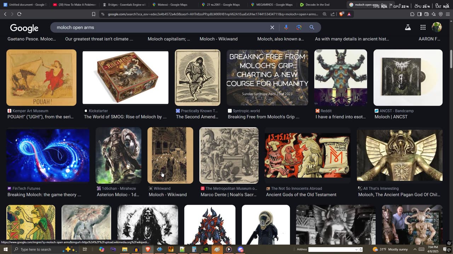Open Google Lens search by image
Viewport: 453px width, 254px height.
(x=299, y=27)
